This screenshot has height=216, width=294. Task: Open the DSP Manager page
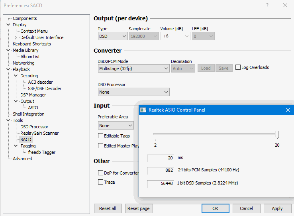(x=33, y=95)
